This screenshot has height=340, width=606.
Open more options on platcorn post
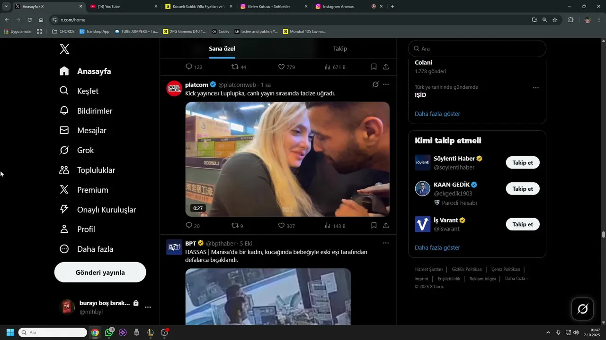point(386,85)
